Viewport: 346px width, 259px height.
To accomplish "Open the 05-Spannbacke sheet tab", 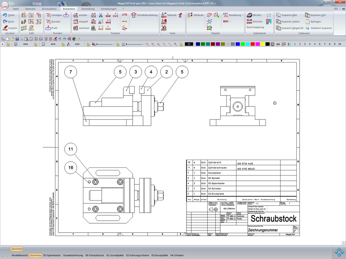I will [x=52, y=255].
